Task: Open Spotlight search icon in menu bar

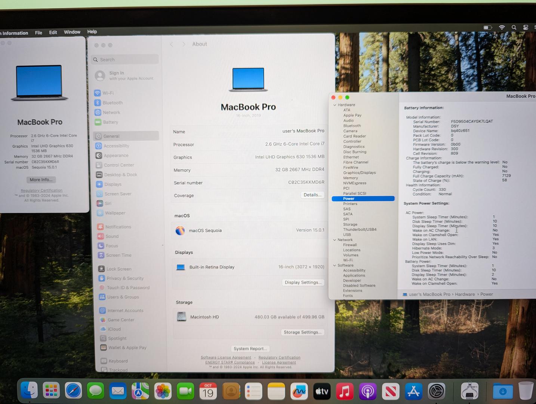Action: click(514, 27)
